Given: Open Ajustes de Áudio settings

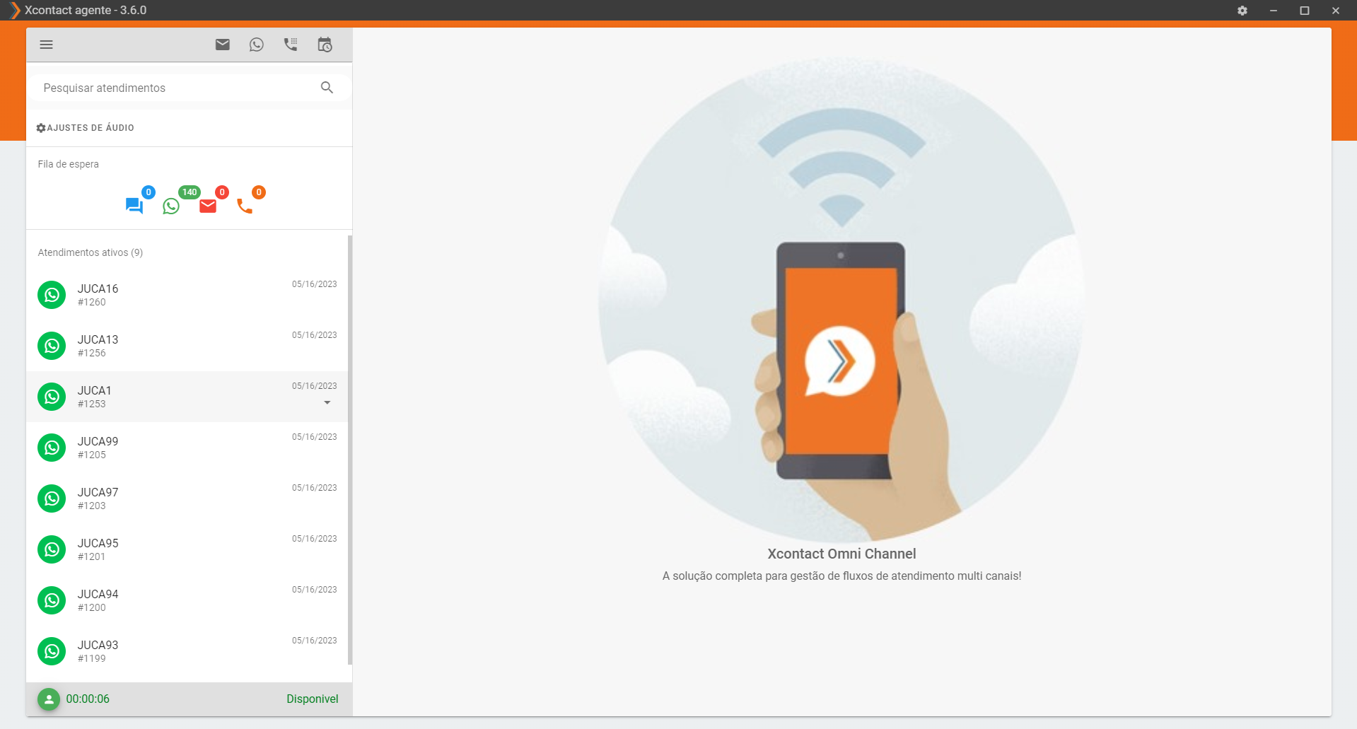Looking at the screenshot, I should tap(86, 128).
